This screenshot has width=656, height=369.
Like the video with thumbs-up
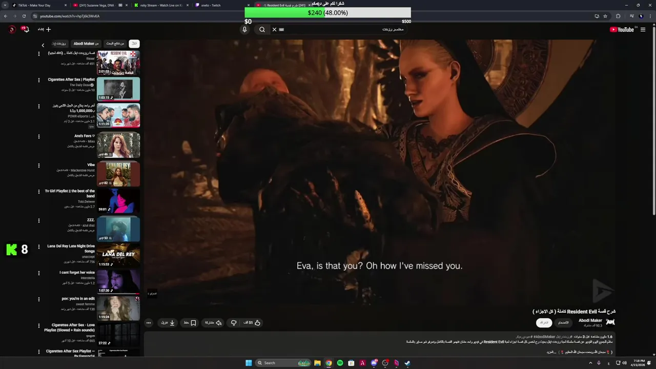(252, 323)
